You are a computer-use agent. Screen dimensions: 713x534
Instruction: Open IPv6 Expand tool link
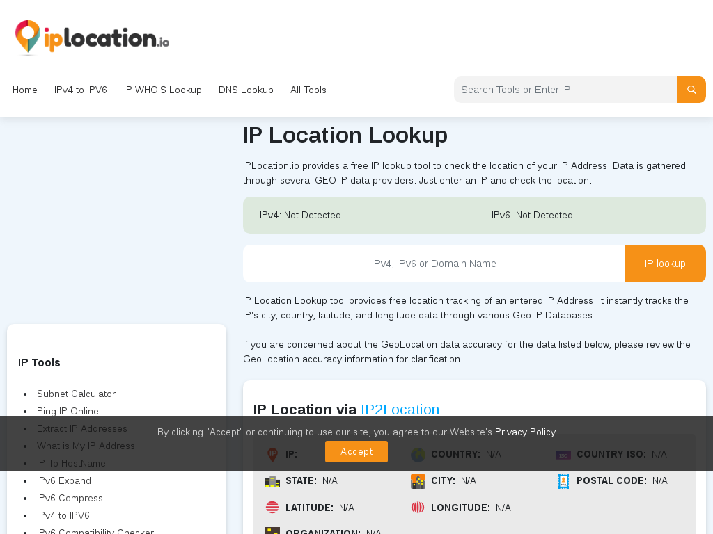click(x=63, y=480)
